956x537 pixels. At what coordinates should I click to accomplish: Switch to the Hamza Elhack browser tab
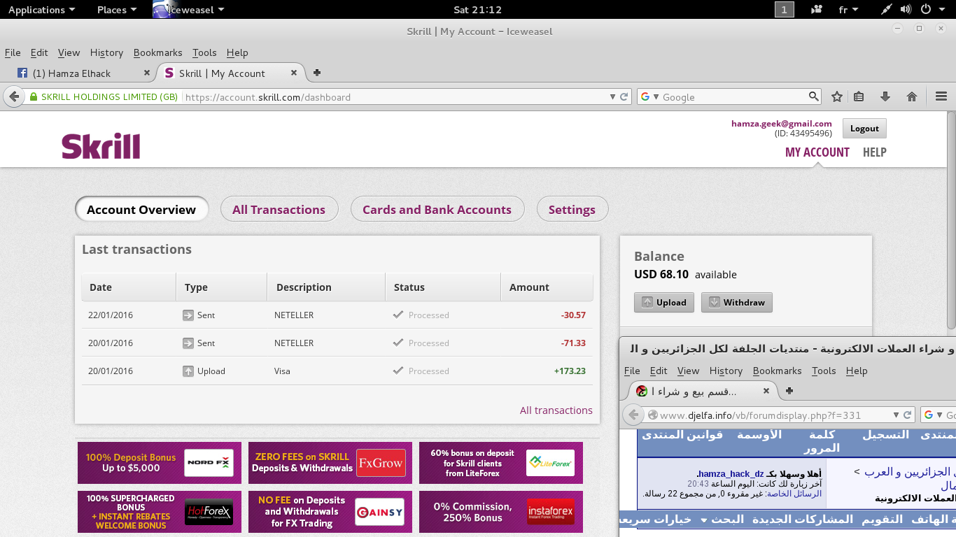[83, 73]
